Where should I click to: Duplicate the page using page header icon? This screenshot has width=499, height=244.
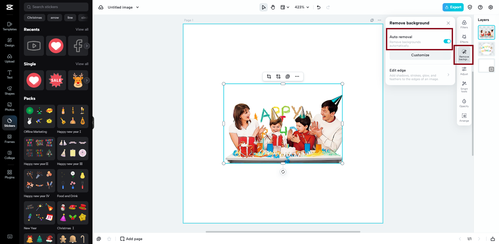[x=372, y=20]
